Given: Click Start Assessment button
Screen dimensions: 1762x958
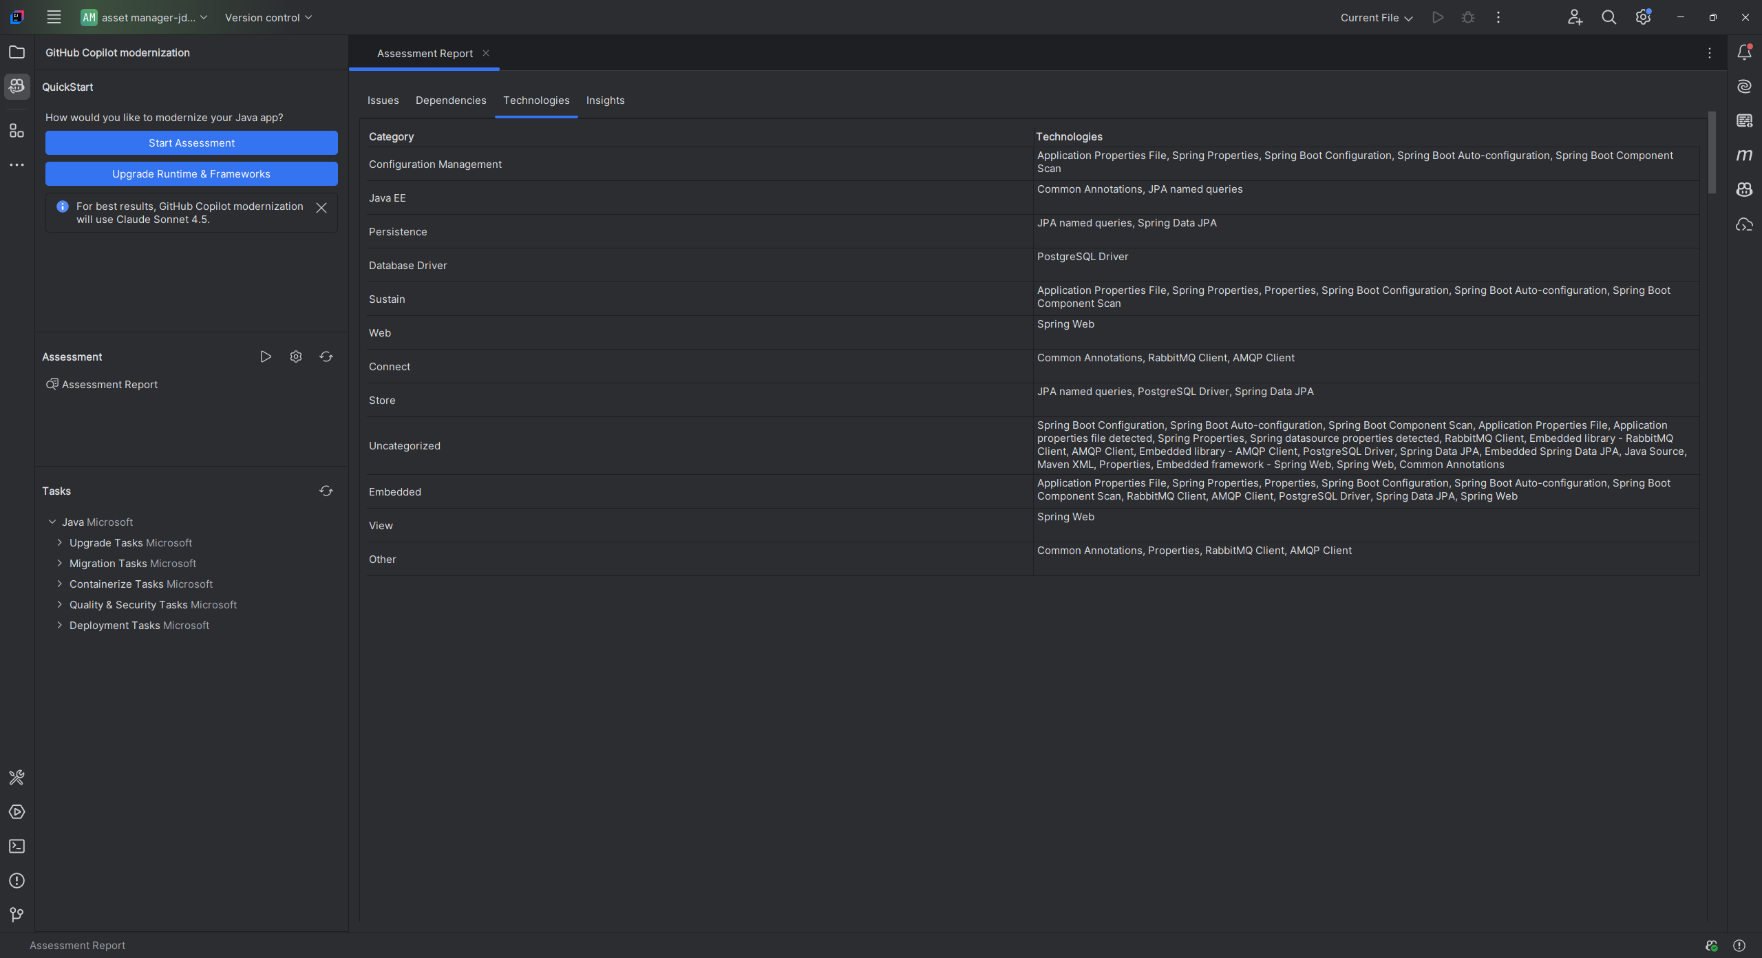Looking at the screenshot, I should 191,143.
